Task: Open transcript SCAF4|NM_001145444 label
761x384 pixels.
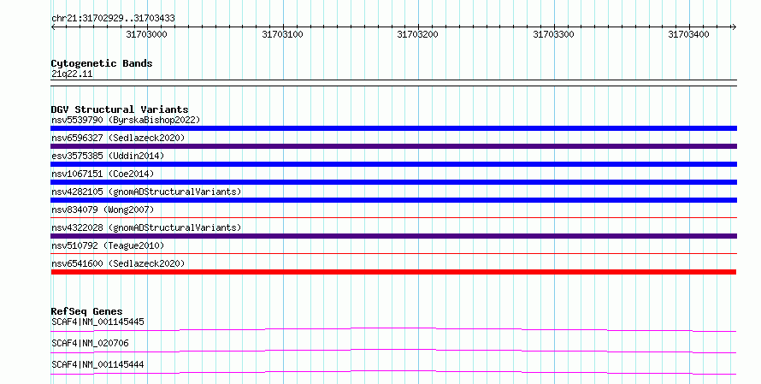Action: (97, 364)
